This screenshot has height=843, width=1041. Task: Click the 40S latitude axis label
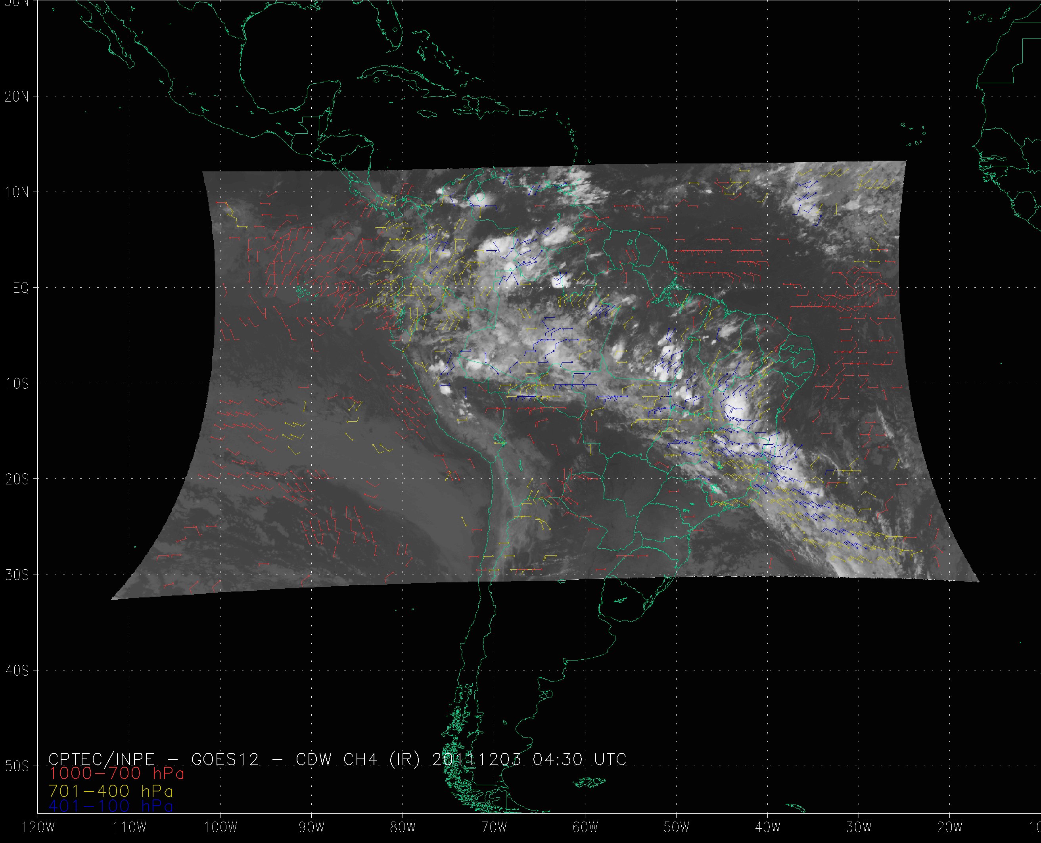click(17, 671)
